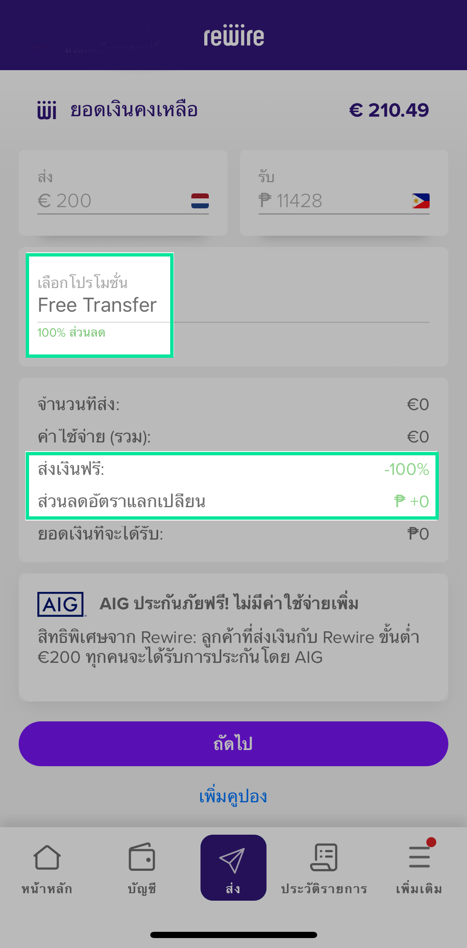This screenshot has width=467, height=948.
Task: Tap the AIG free insurance banner title
Action: (x=229, y=603)
